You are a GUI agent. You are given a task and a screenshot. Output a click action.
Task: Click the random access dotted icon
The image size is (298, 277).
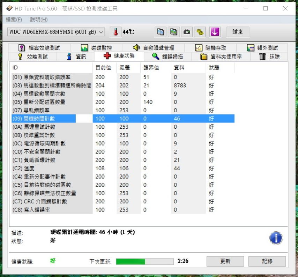(199, 48)
